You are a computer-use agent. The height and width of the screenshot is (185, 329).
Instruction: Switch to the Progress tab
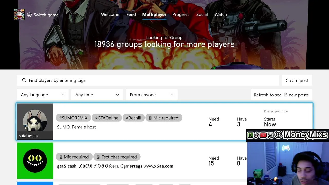tap(181, 15)
